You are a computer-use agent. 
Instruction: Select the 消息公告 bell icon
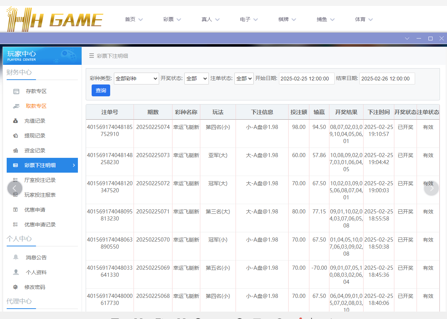click(16, 257)
